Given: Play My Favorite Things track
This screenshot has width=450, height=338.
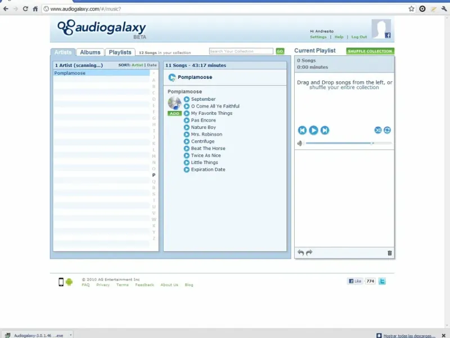Looking at the screenshot, I should coord(187,113).
